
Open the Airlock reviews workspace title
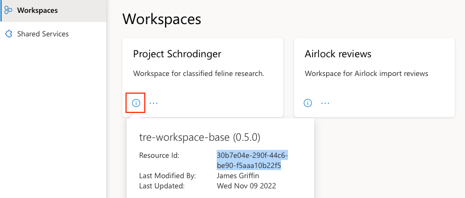pos(338,54)
